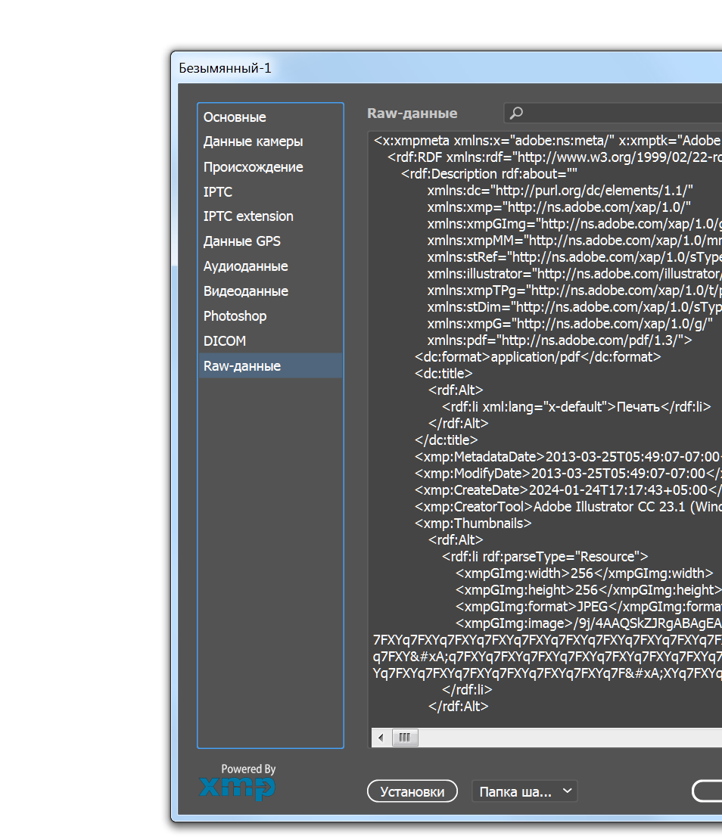Switch to the Видеоданные section
The height and width of the screenshot is (839, 722).
270,291
